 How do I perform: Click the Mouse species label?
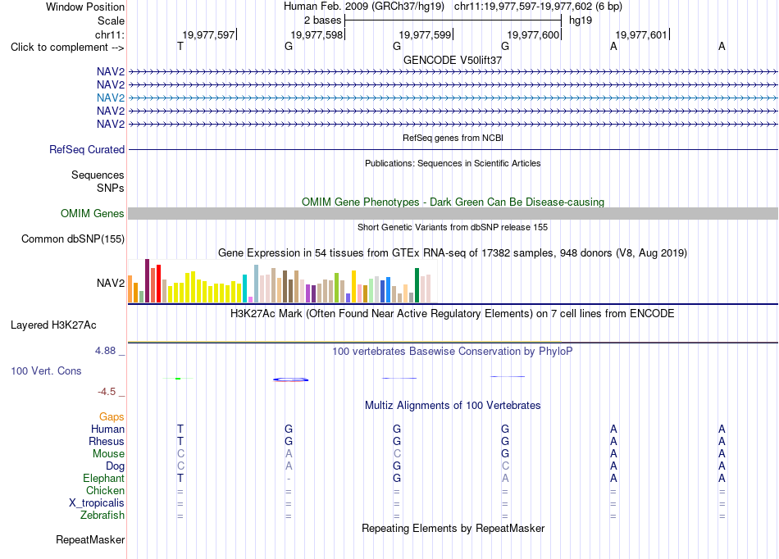108,454
